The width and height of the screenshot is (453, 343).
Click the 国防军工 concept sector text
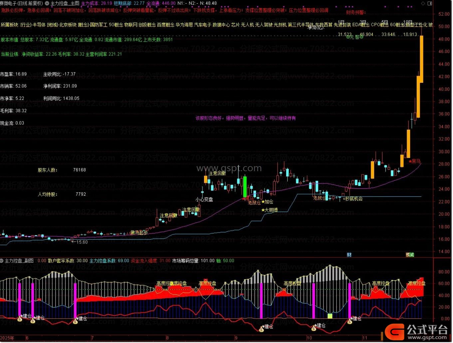coord(99,25)
